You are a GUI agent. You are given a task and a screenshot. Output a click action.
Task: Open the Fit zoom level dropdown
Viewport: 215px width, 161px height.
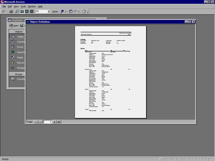[49, 12]
